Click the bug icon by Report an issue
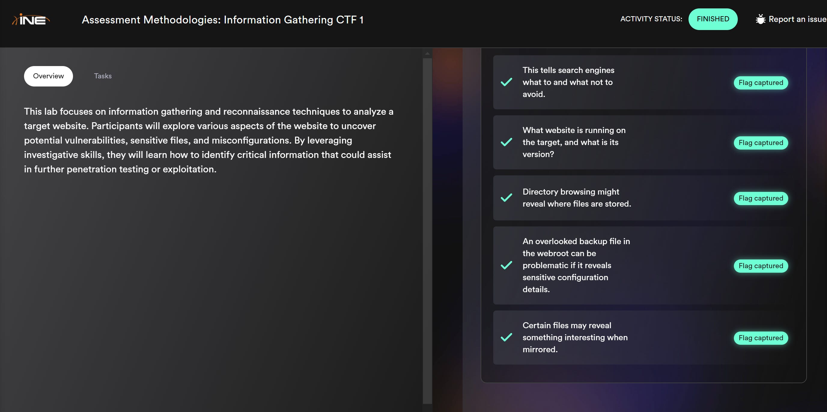The image size is (827, 412). [760, 19]
